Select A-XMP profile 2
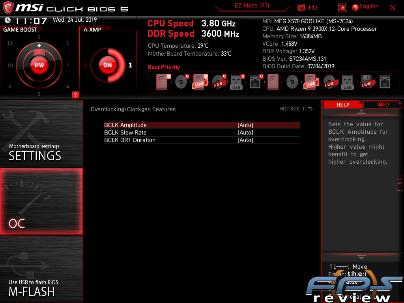This screenshot has width=404, height=303. pos(85,65)
